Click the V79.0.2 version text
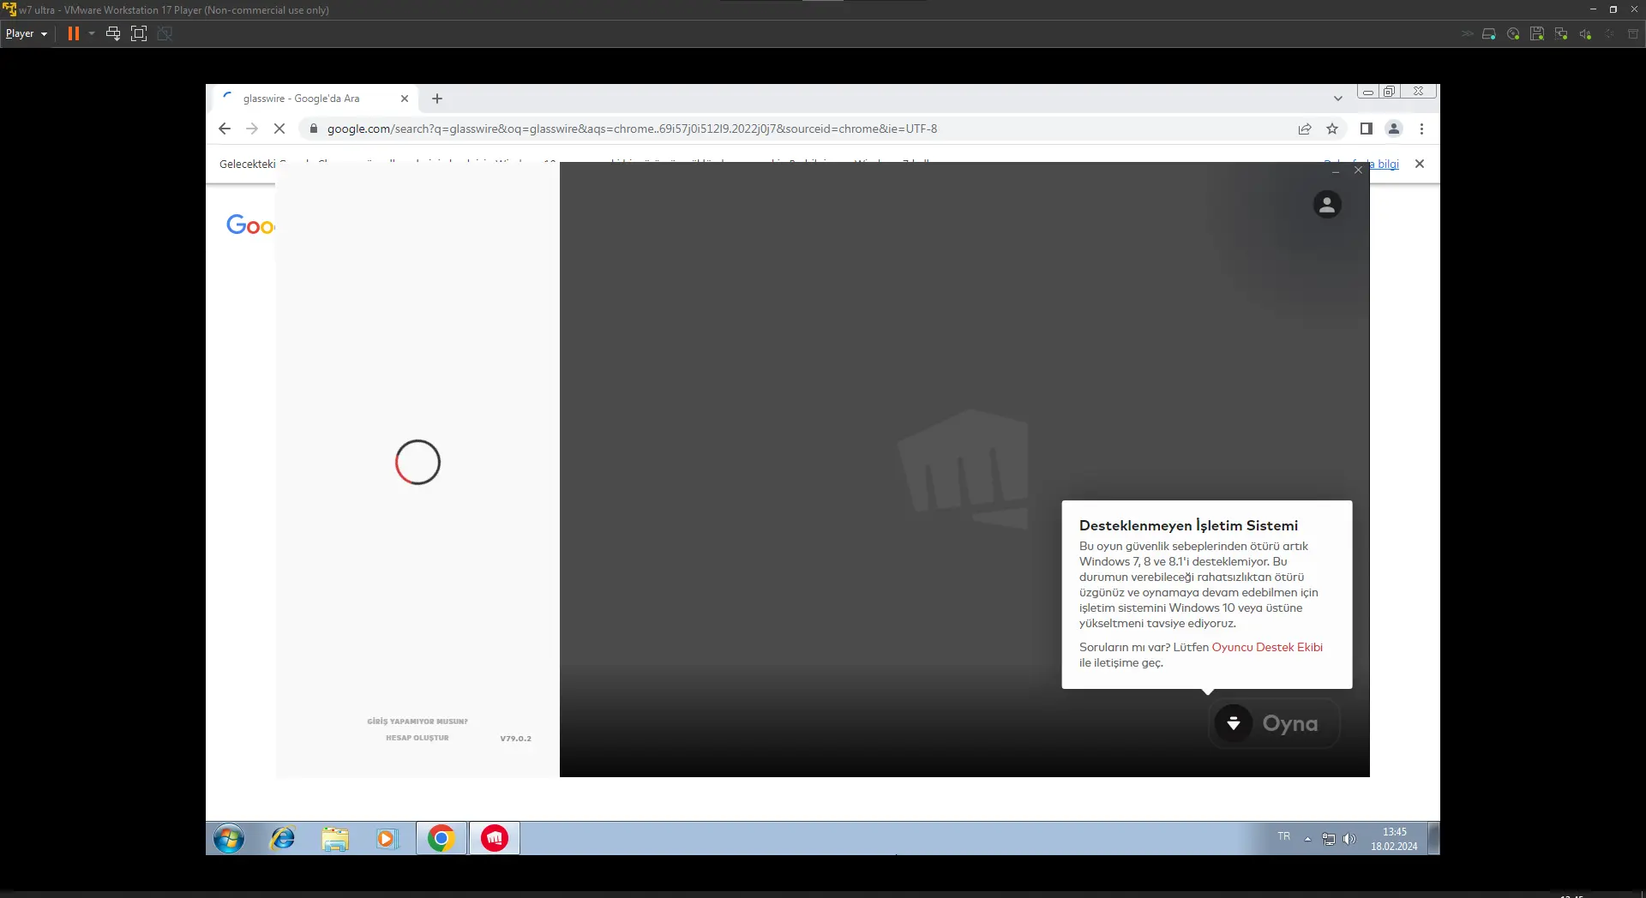The image size is (1646, 898). (x=516, y=739)
